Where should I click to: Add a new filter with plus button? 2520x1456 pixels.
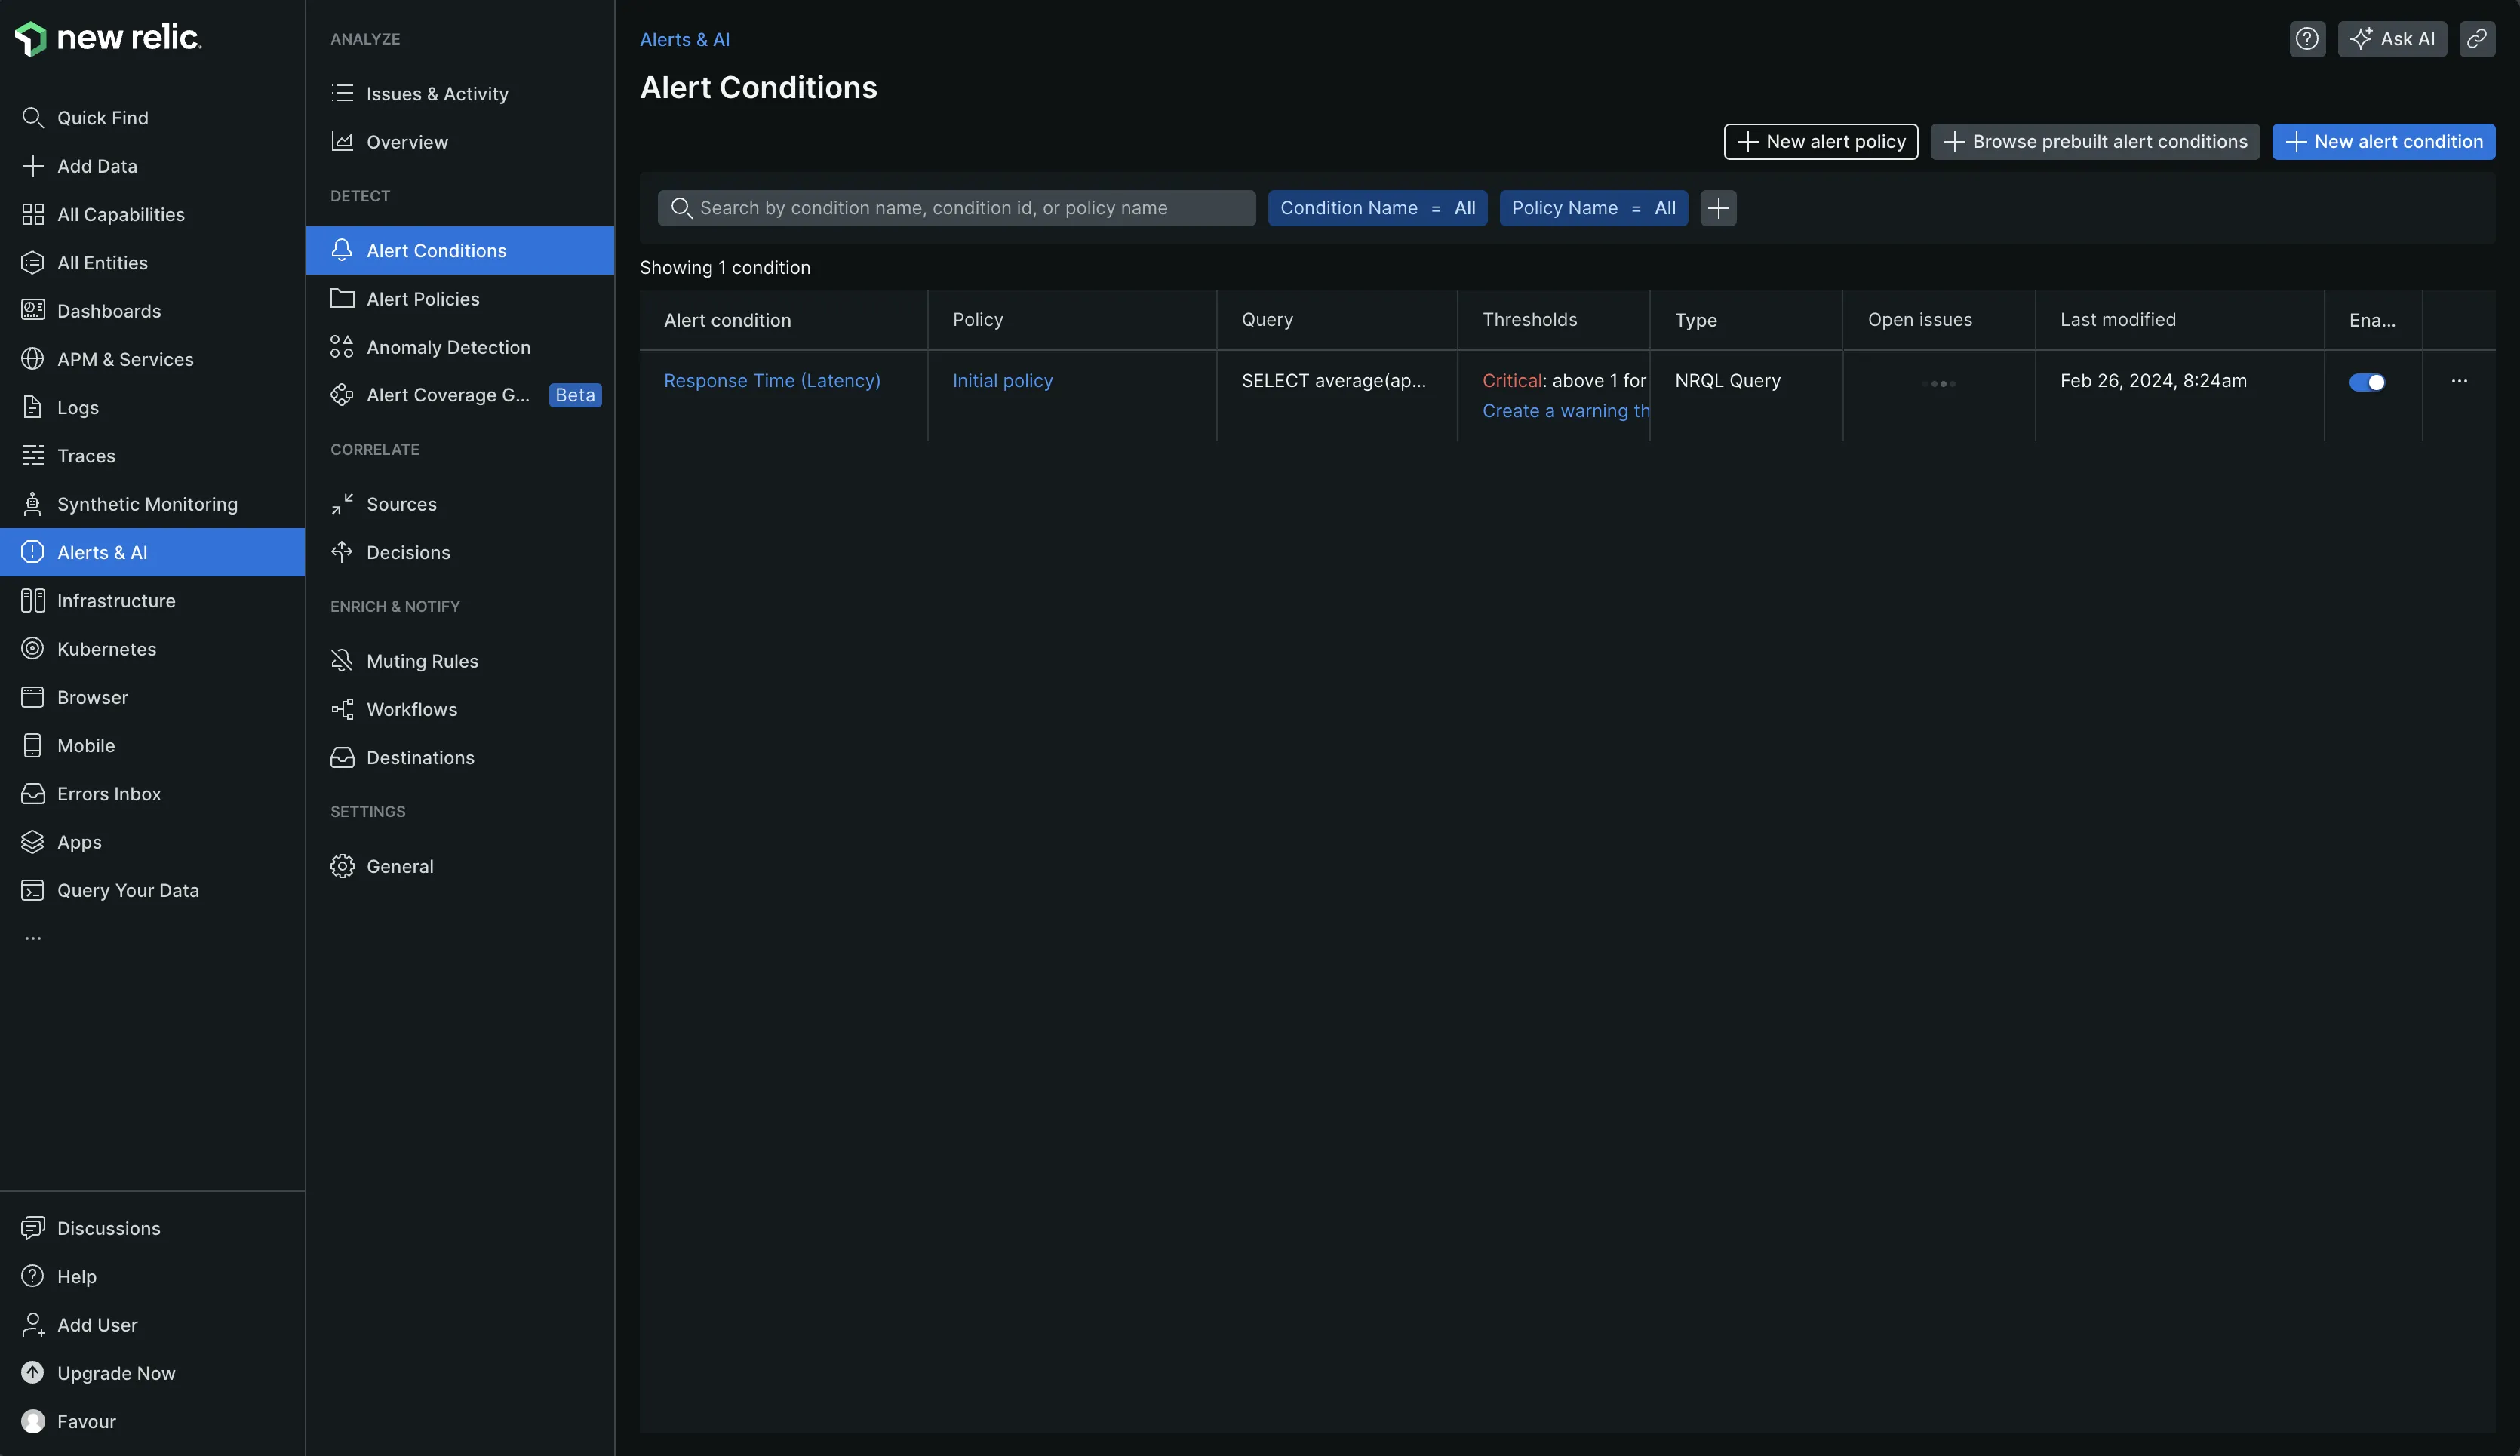tap(1717, 208)
